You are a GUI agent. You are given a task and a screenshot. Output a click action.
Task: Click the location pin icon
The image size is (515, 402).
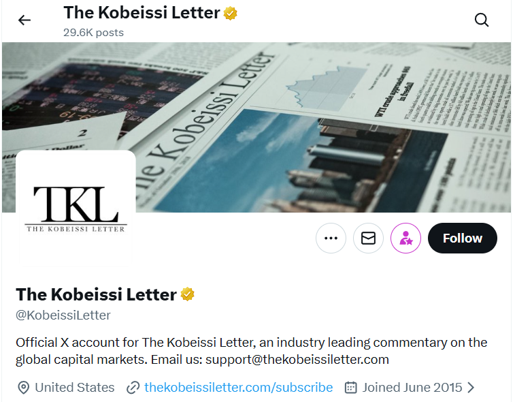click(x=23, y=388)
